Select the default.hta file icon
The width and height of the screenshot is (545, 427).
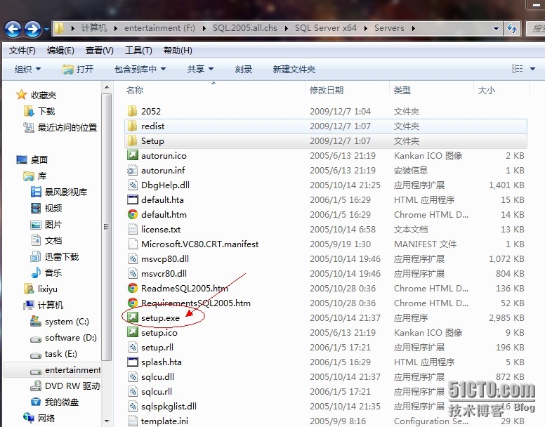tap(133, 199)
